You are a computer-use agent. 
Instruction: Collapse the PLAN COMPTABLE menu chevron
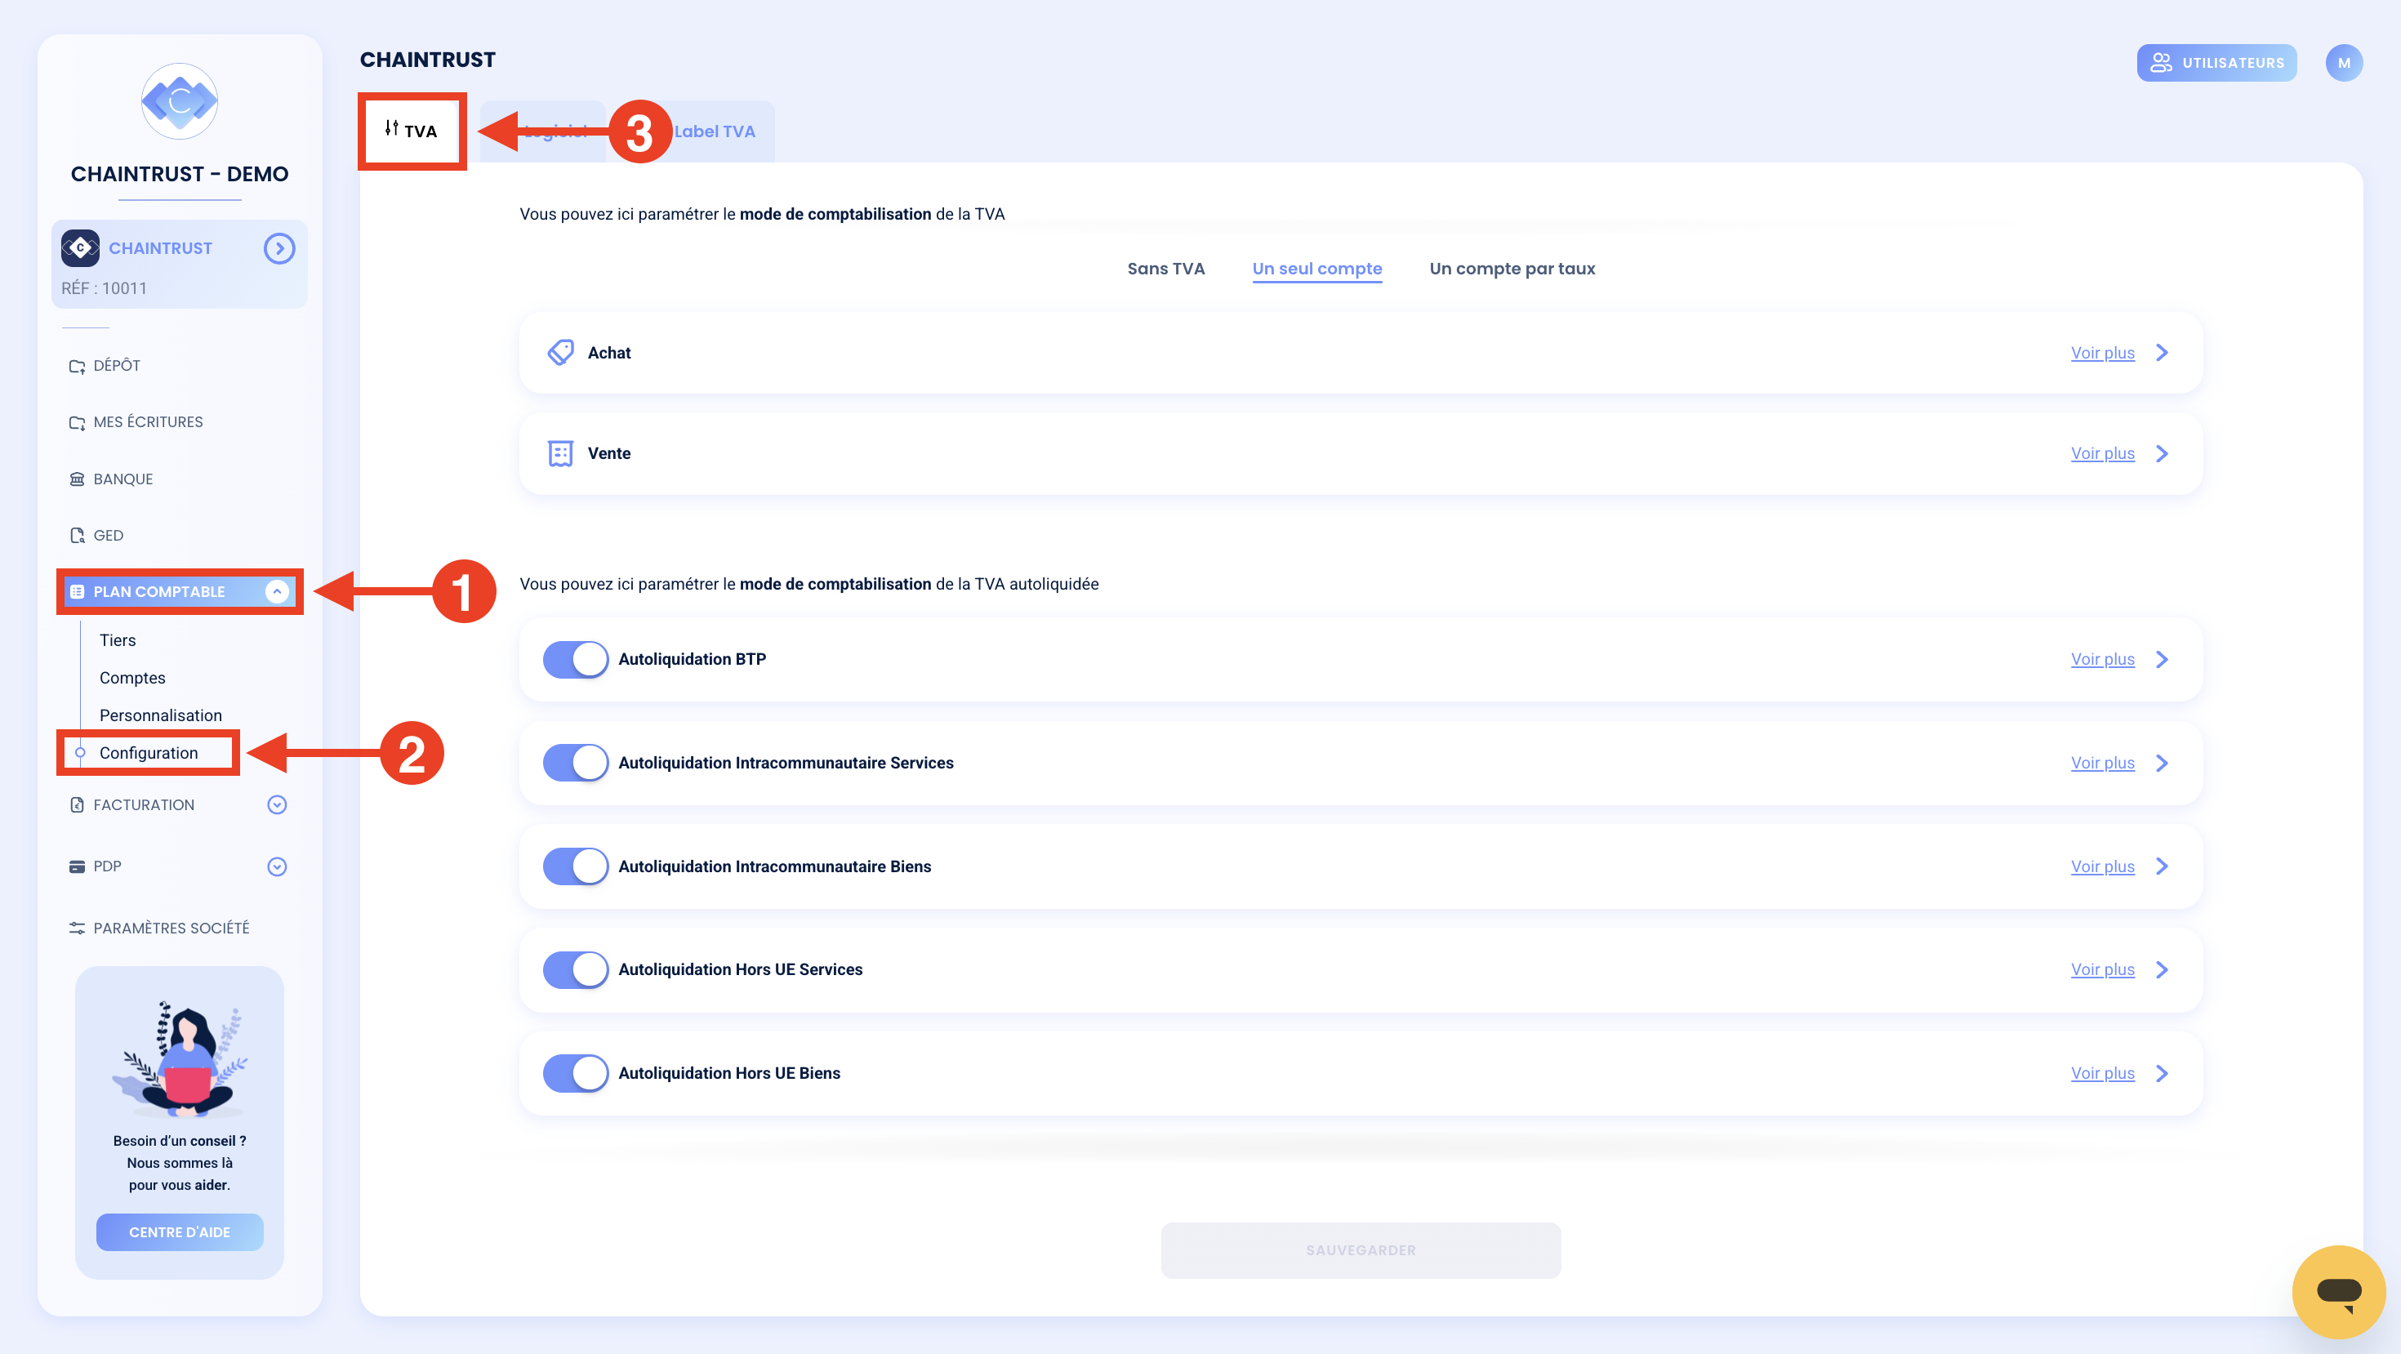[x=277, y=592]
